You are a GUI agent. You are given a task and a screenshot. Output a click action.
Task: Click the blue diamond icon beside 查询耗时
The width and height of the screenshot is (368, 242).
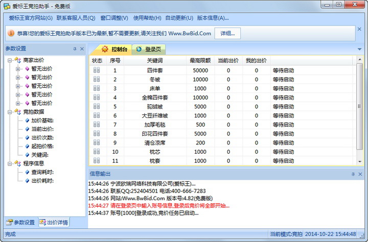tap(27, 172)
